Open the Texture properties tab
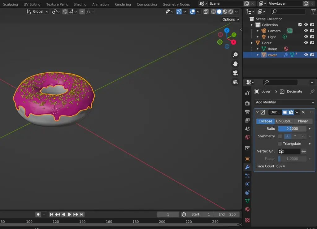Screen dimensions: 317x229 click(247, 220)
